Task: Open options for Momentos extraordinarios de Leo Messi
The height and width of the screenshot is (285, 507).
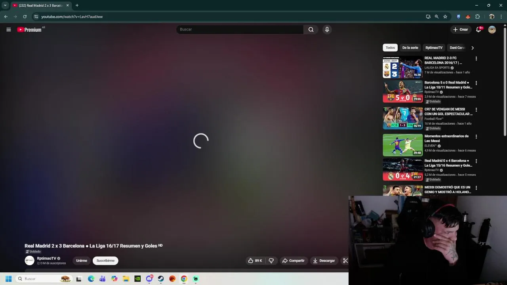Action: pyautogui.click(x=476, y=137)
